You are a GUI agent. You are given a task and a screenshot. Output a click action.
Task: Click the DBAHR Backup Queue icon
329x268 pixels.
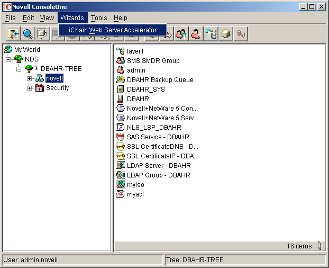click(121, 79)
